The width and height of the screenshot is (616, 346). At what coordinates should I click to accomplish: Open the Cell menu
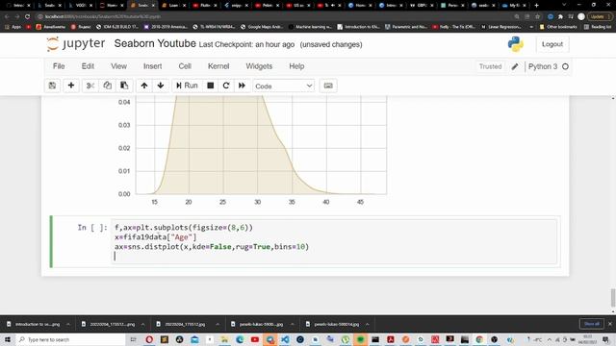tap(185, 66)
